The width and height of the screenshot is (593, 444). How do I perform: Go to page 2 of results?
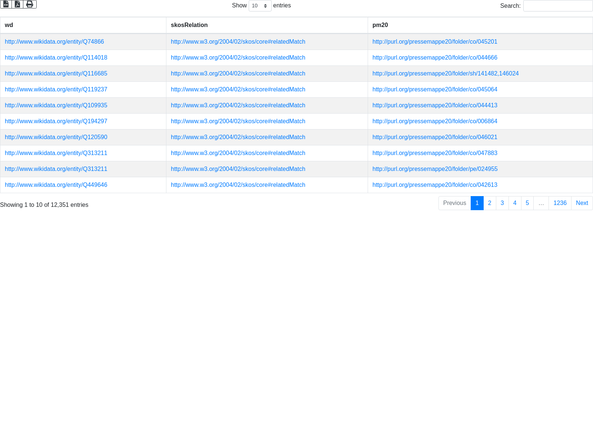click(490, 203)
